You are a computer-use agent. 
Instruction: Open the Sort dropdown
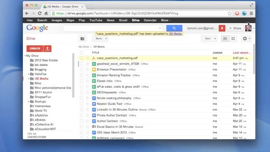[x=209, y=38]
